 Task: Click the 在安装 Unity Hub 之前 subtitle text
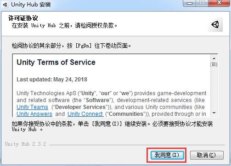click(x=64, y=25)
